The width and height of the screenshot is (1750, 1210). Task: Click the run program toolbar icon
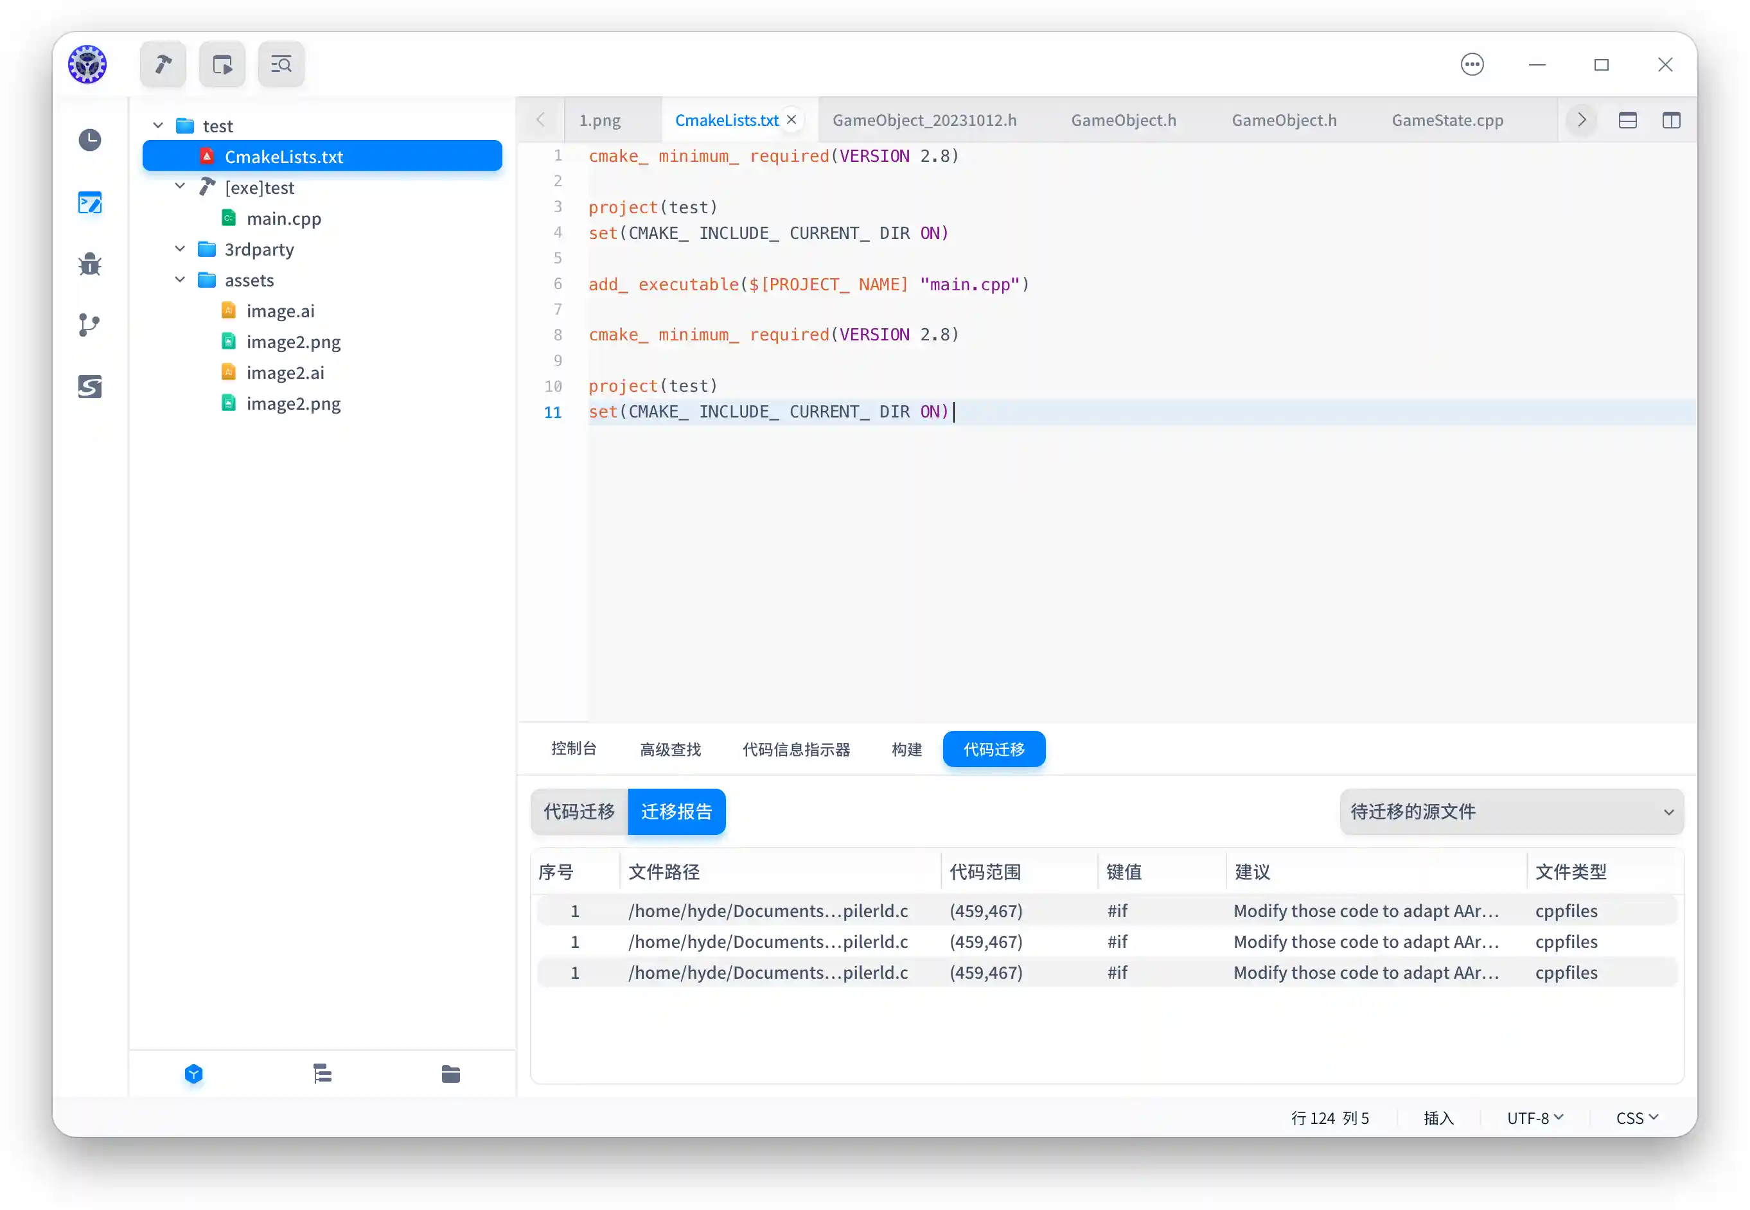pyautogui.click(x=222, y=64)
